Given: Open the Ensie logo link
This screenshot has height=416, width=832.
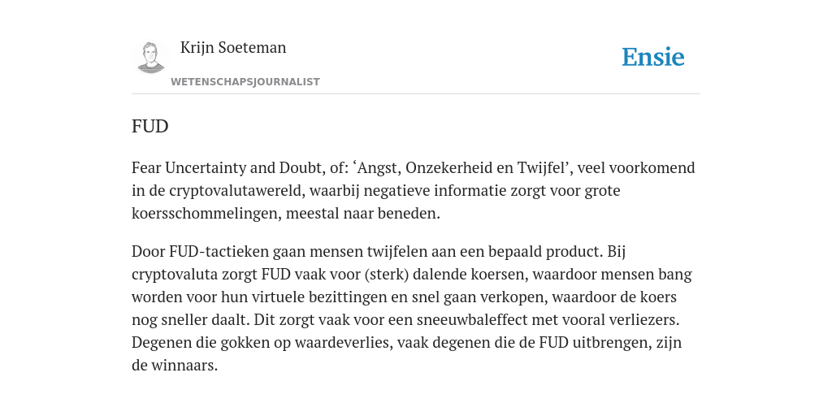Looking at the screenshot, I should point(653,58).
